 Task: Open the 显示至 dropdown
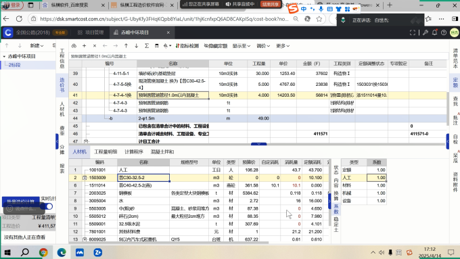(x=241, y=46)
